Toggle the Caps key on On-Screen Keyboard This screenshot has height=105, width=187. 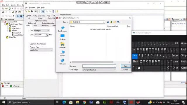coord(135,56)
